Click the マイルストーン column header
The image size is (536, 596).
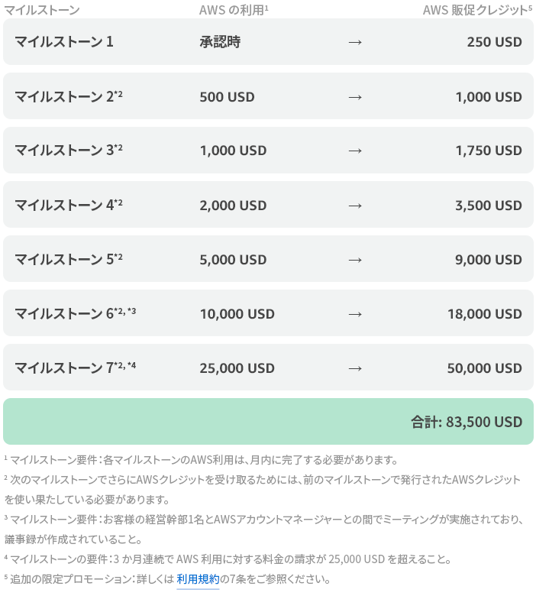pyautogui.click(x=42, y=10)
